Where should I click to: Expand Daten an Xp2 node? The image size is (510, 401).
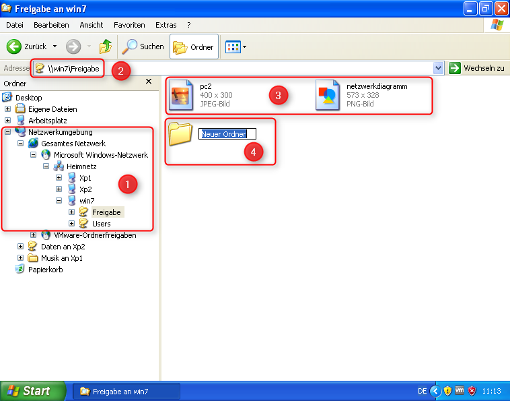point(20,246)
